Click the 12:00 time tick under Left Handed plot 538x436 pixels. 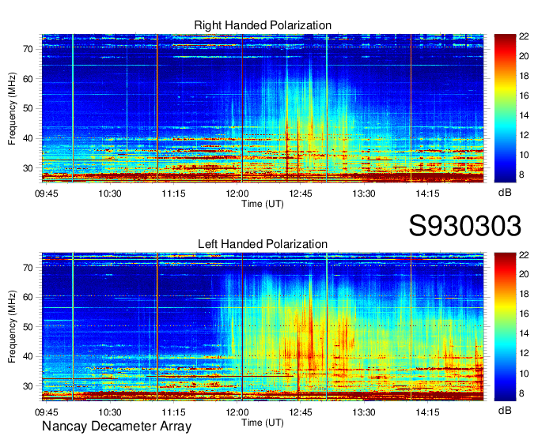click(x=237, y=412)
